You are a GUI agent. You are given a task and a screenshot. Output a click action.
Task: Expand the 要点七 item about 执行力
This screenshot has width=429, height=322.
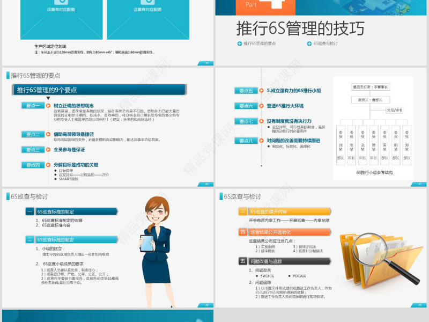(246, 120)
